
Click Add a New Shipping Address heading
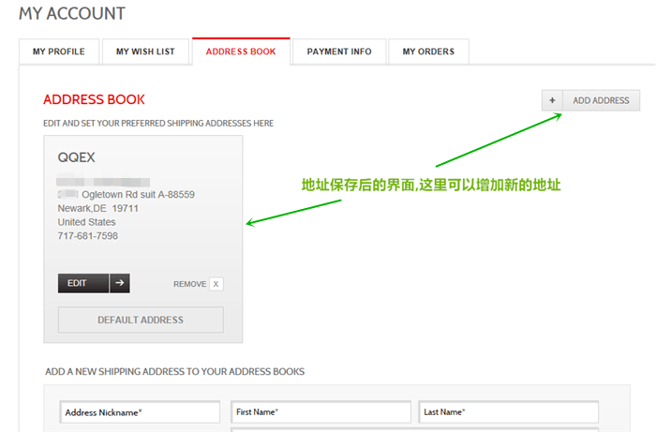(x=175, y=371)
